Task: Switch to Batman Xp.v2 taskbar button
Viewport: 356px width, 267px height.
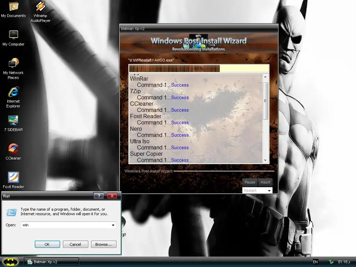Action: [51, 262]
